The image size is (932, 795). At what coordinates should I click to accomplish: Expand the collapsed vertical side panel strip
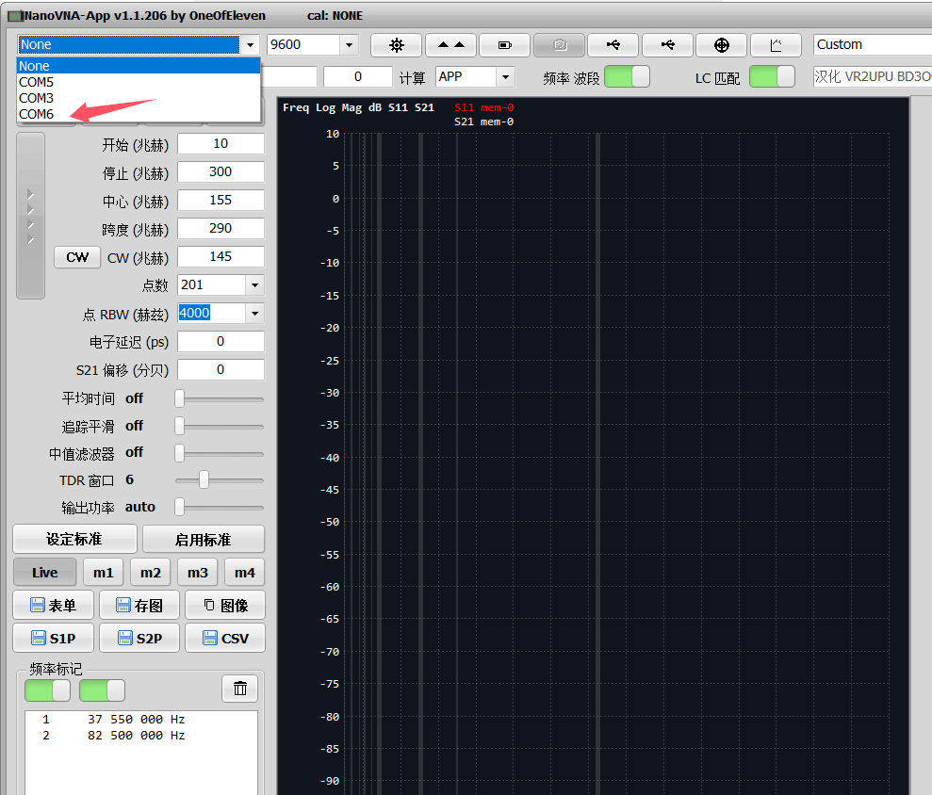click(x=30, y=216)
